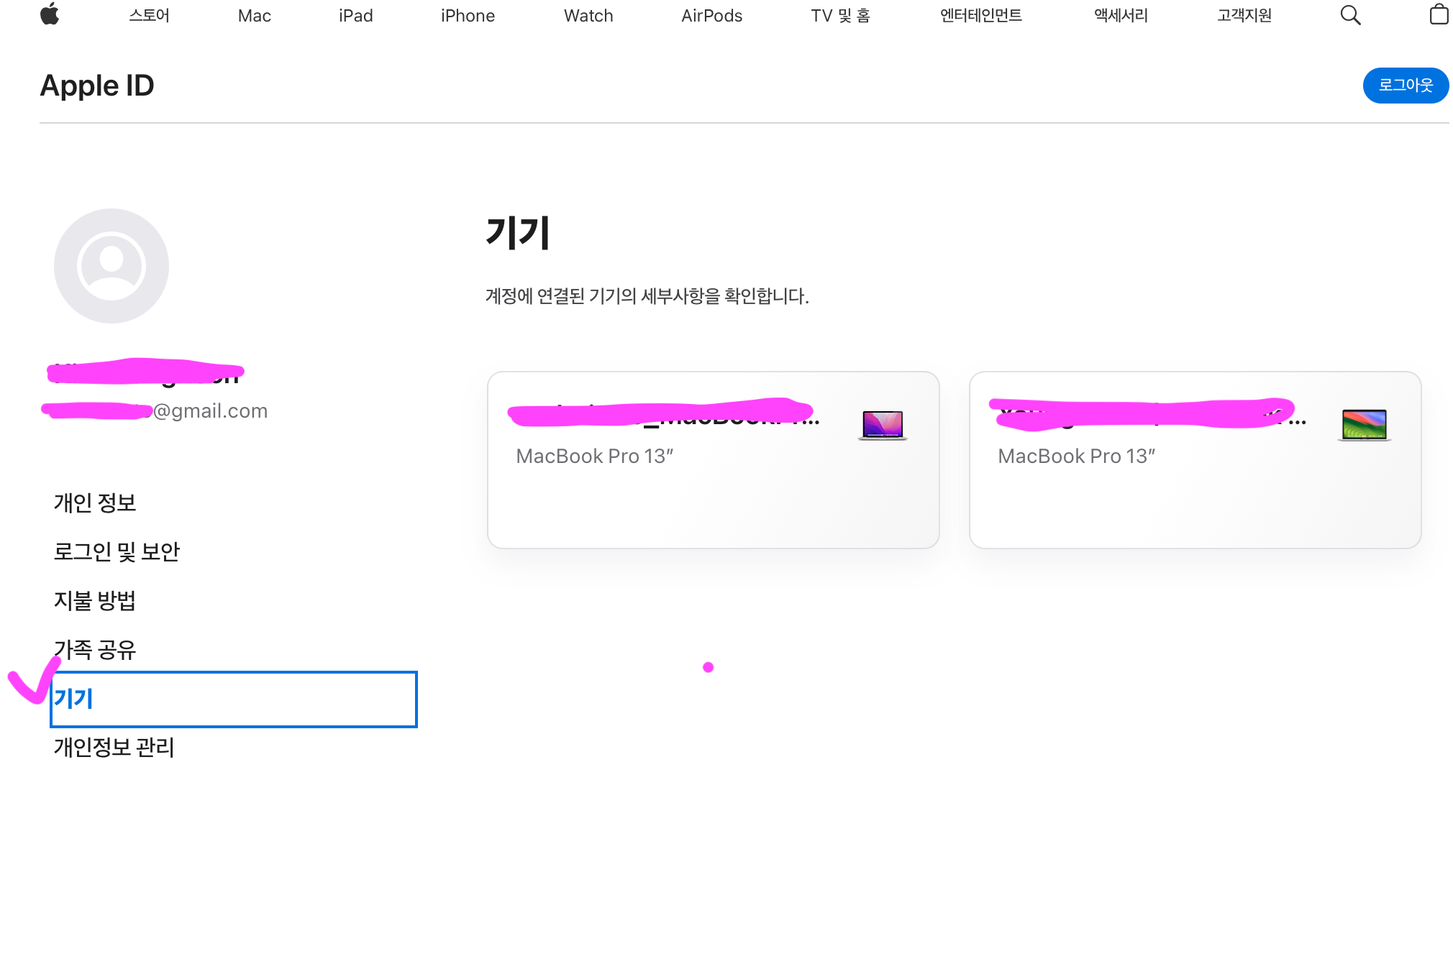Viewport: 1453px width, 959px height.
Task: Open the search magnifier icon
Action: pyautogui.click(x=1350, y=15)
